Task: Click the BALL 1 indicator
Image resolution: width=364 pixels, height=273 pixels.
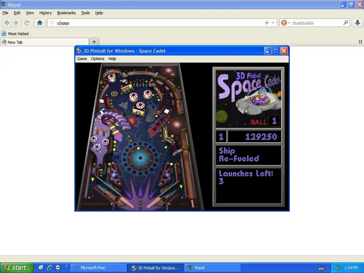Action: pyautogui.click(x=265, y=121)
